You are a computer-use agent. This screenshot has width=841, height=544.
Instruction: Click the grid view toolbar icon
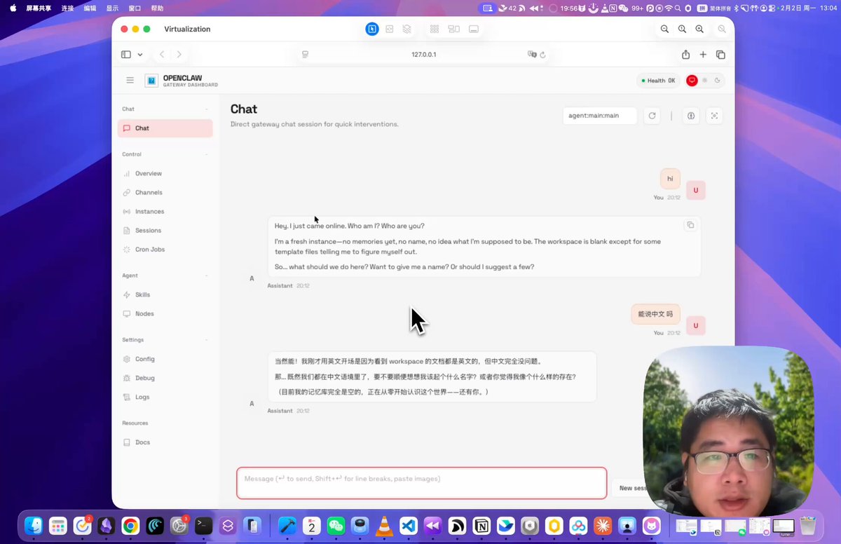(435, 29)
